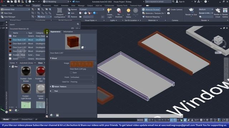The image size is (229, 128).
Task: Enable the Stain checkbox
Action: [71, 73]
